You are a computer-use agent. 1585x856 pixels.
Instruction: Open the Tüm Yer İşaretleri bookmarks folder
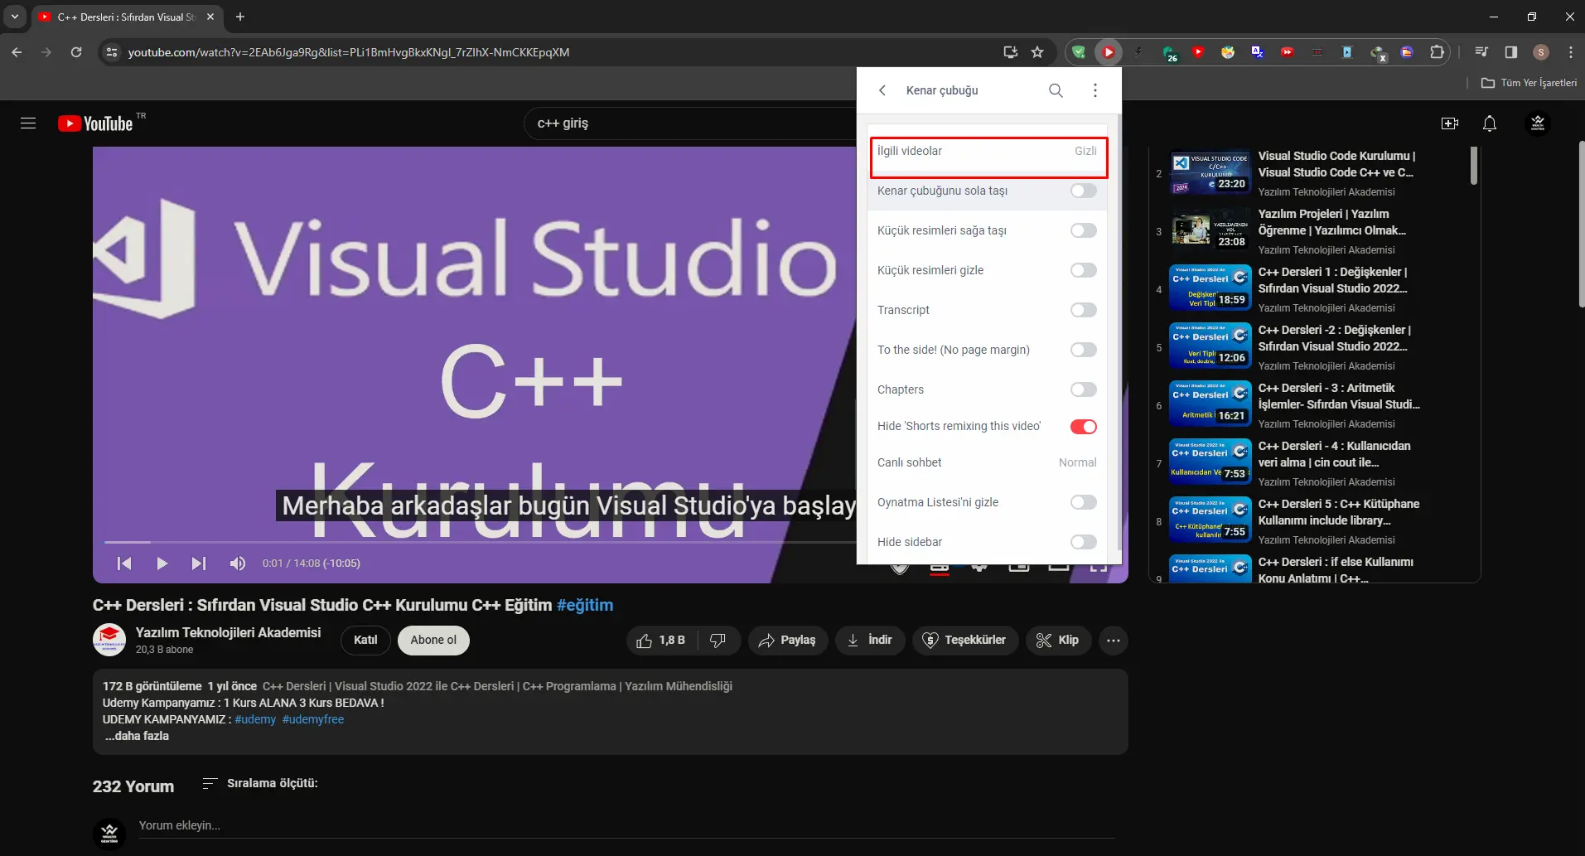tap(1529, 83)
